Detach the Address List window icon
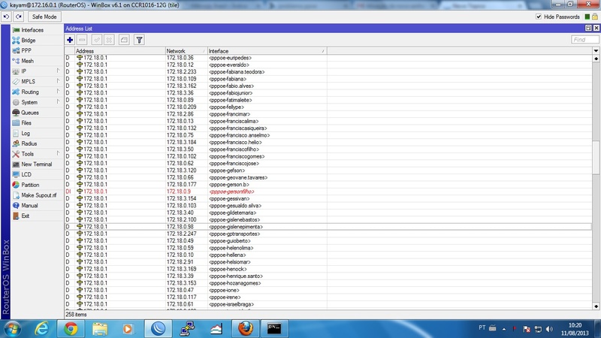This screenshot has height=338, width=601. (588, 28)
